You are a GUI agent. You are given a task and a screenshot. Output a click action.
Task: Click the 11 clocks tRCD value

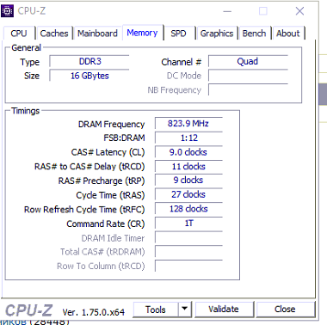(x=188, y=166)
